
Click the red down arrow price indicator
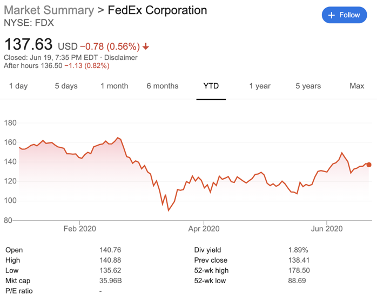146,46
